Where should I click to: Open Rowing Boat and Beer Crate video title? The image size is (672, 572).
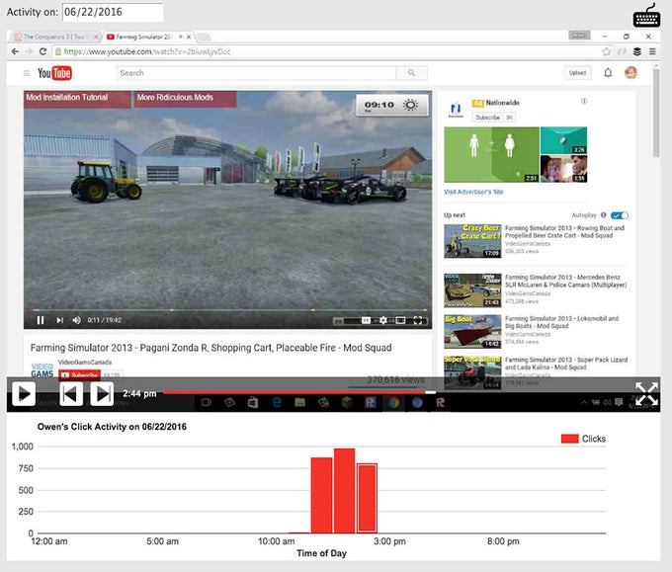(564, 232)
